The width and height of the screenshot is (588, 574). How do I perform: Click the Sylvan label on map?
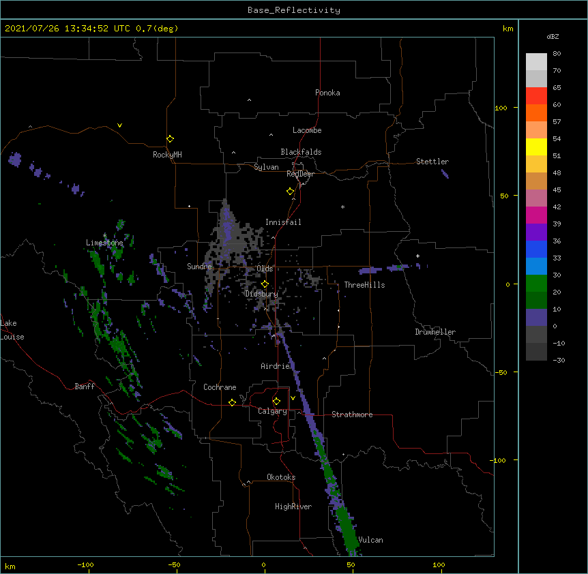click(x=266, y=167)
